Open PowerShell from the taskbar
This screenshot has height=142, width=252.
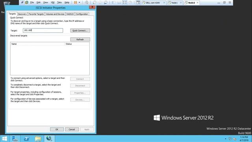pos(26,138)
